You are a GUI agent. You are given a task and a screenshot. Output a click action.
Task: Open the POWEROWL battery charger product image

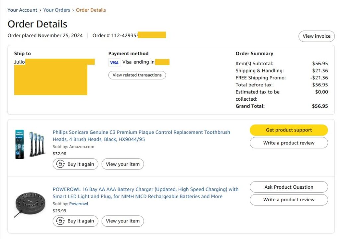pyautogui.click(x=30, y=204)
